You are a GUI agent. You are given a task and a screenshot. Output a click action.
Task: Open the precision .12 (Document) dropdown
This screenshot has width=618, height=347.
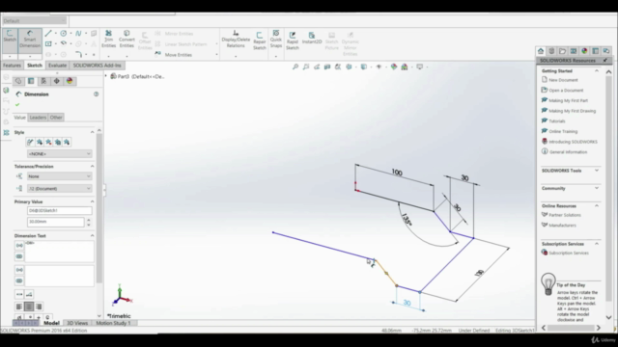tap(60, 189)
